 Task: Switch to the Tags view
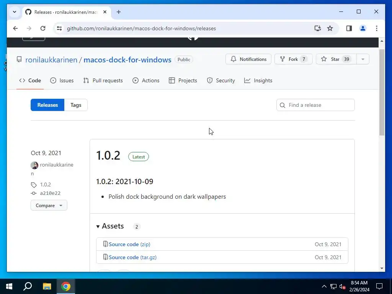[x=76, y=105]
